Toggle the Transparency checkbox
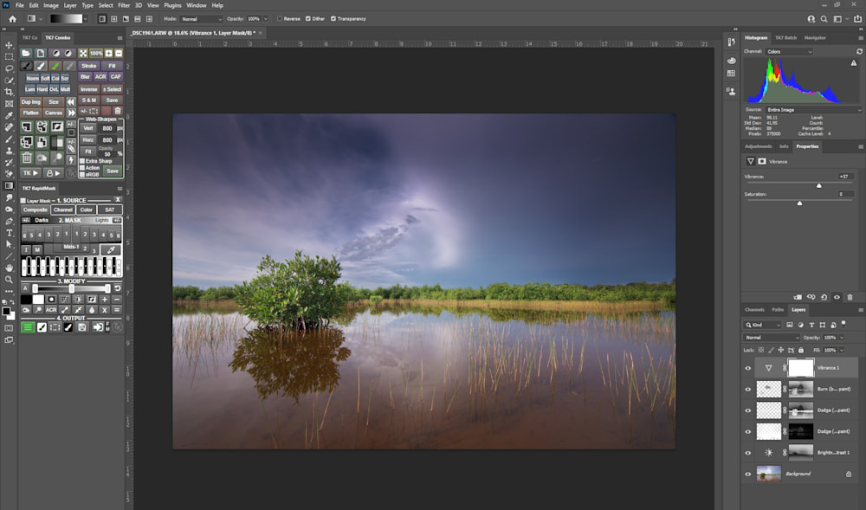866x510 pixels. point(333,19)
